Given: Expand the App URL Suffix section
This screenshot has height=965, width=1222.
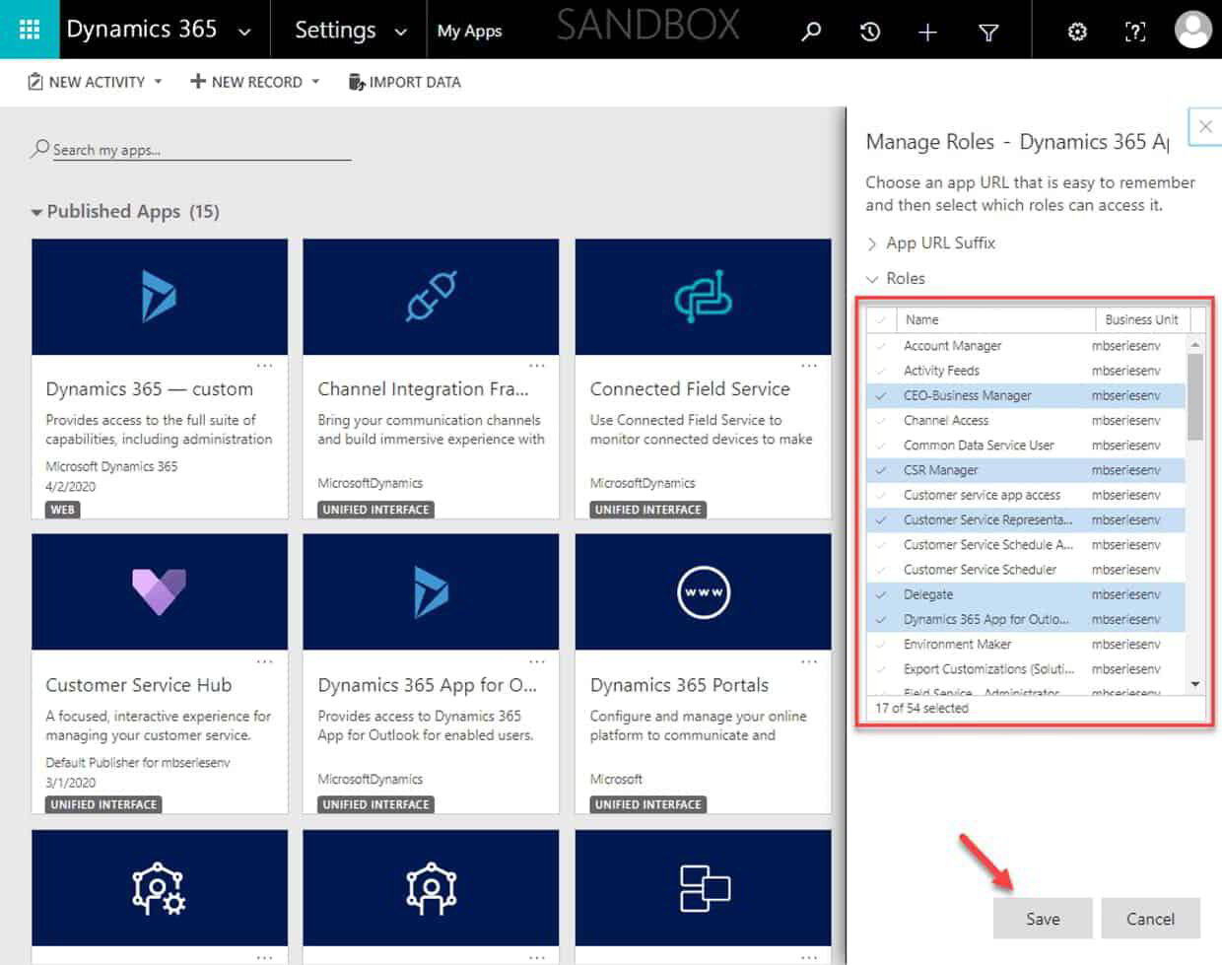Looking at the screenshot, I should click(x=872, y=242).
